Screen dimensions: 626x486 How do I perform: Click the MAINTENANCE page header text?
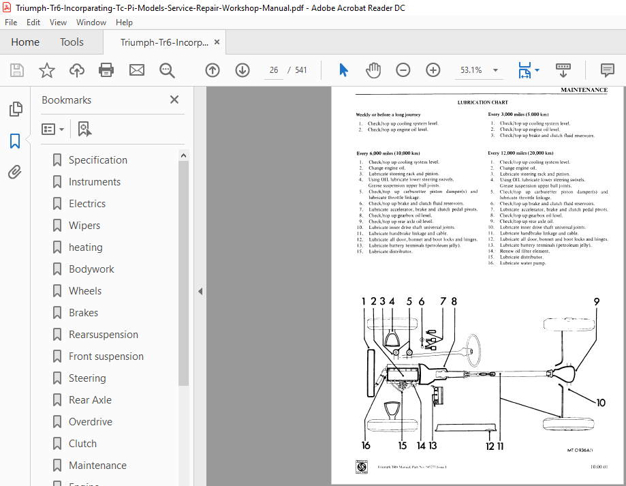[x=584, y=90]
